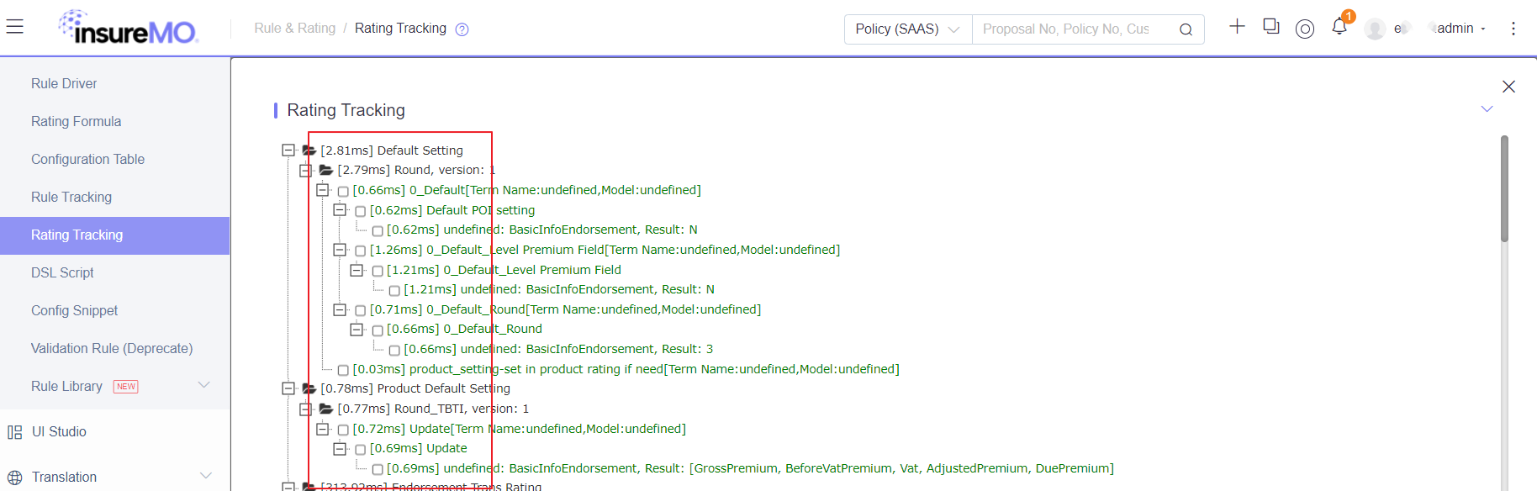Open the hamburger navigation menu

(15, 27)
